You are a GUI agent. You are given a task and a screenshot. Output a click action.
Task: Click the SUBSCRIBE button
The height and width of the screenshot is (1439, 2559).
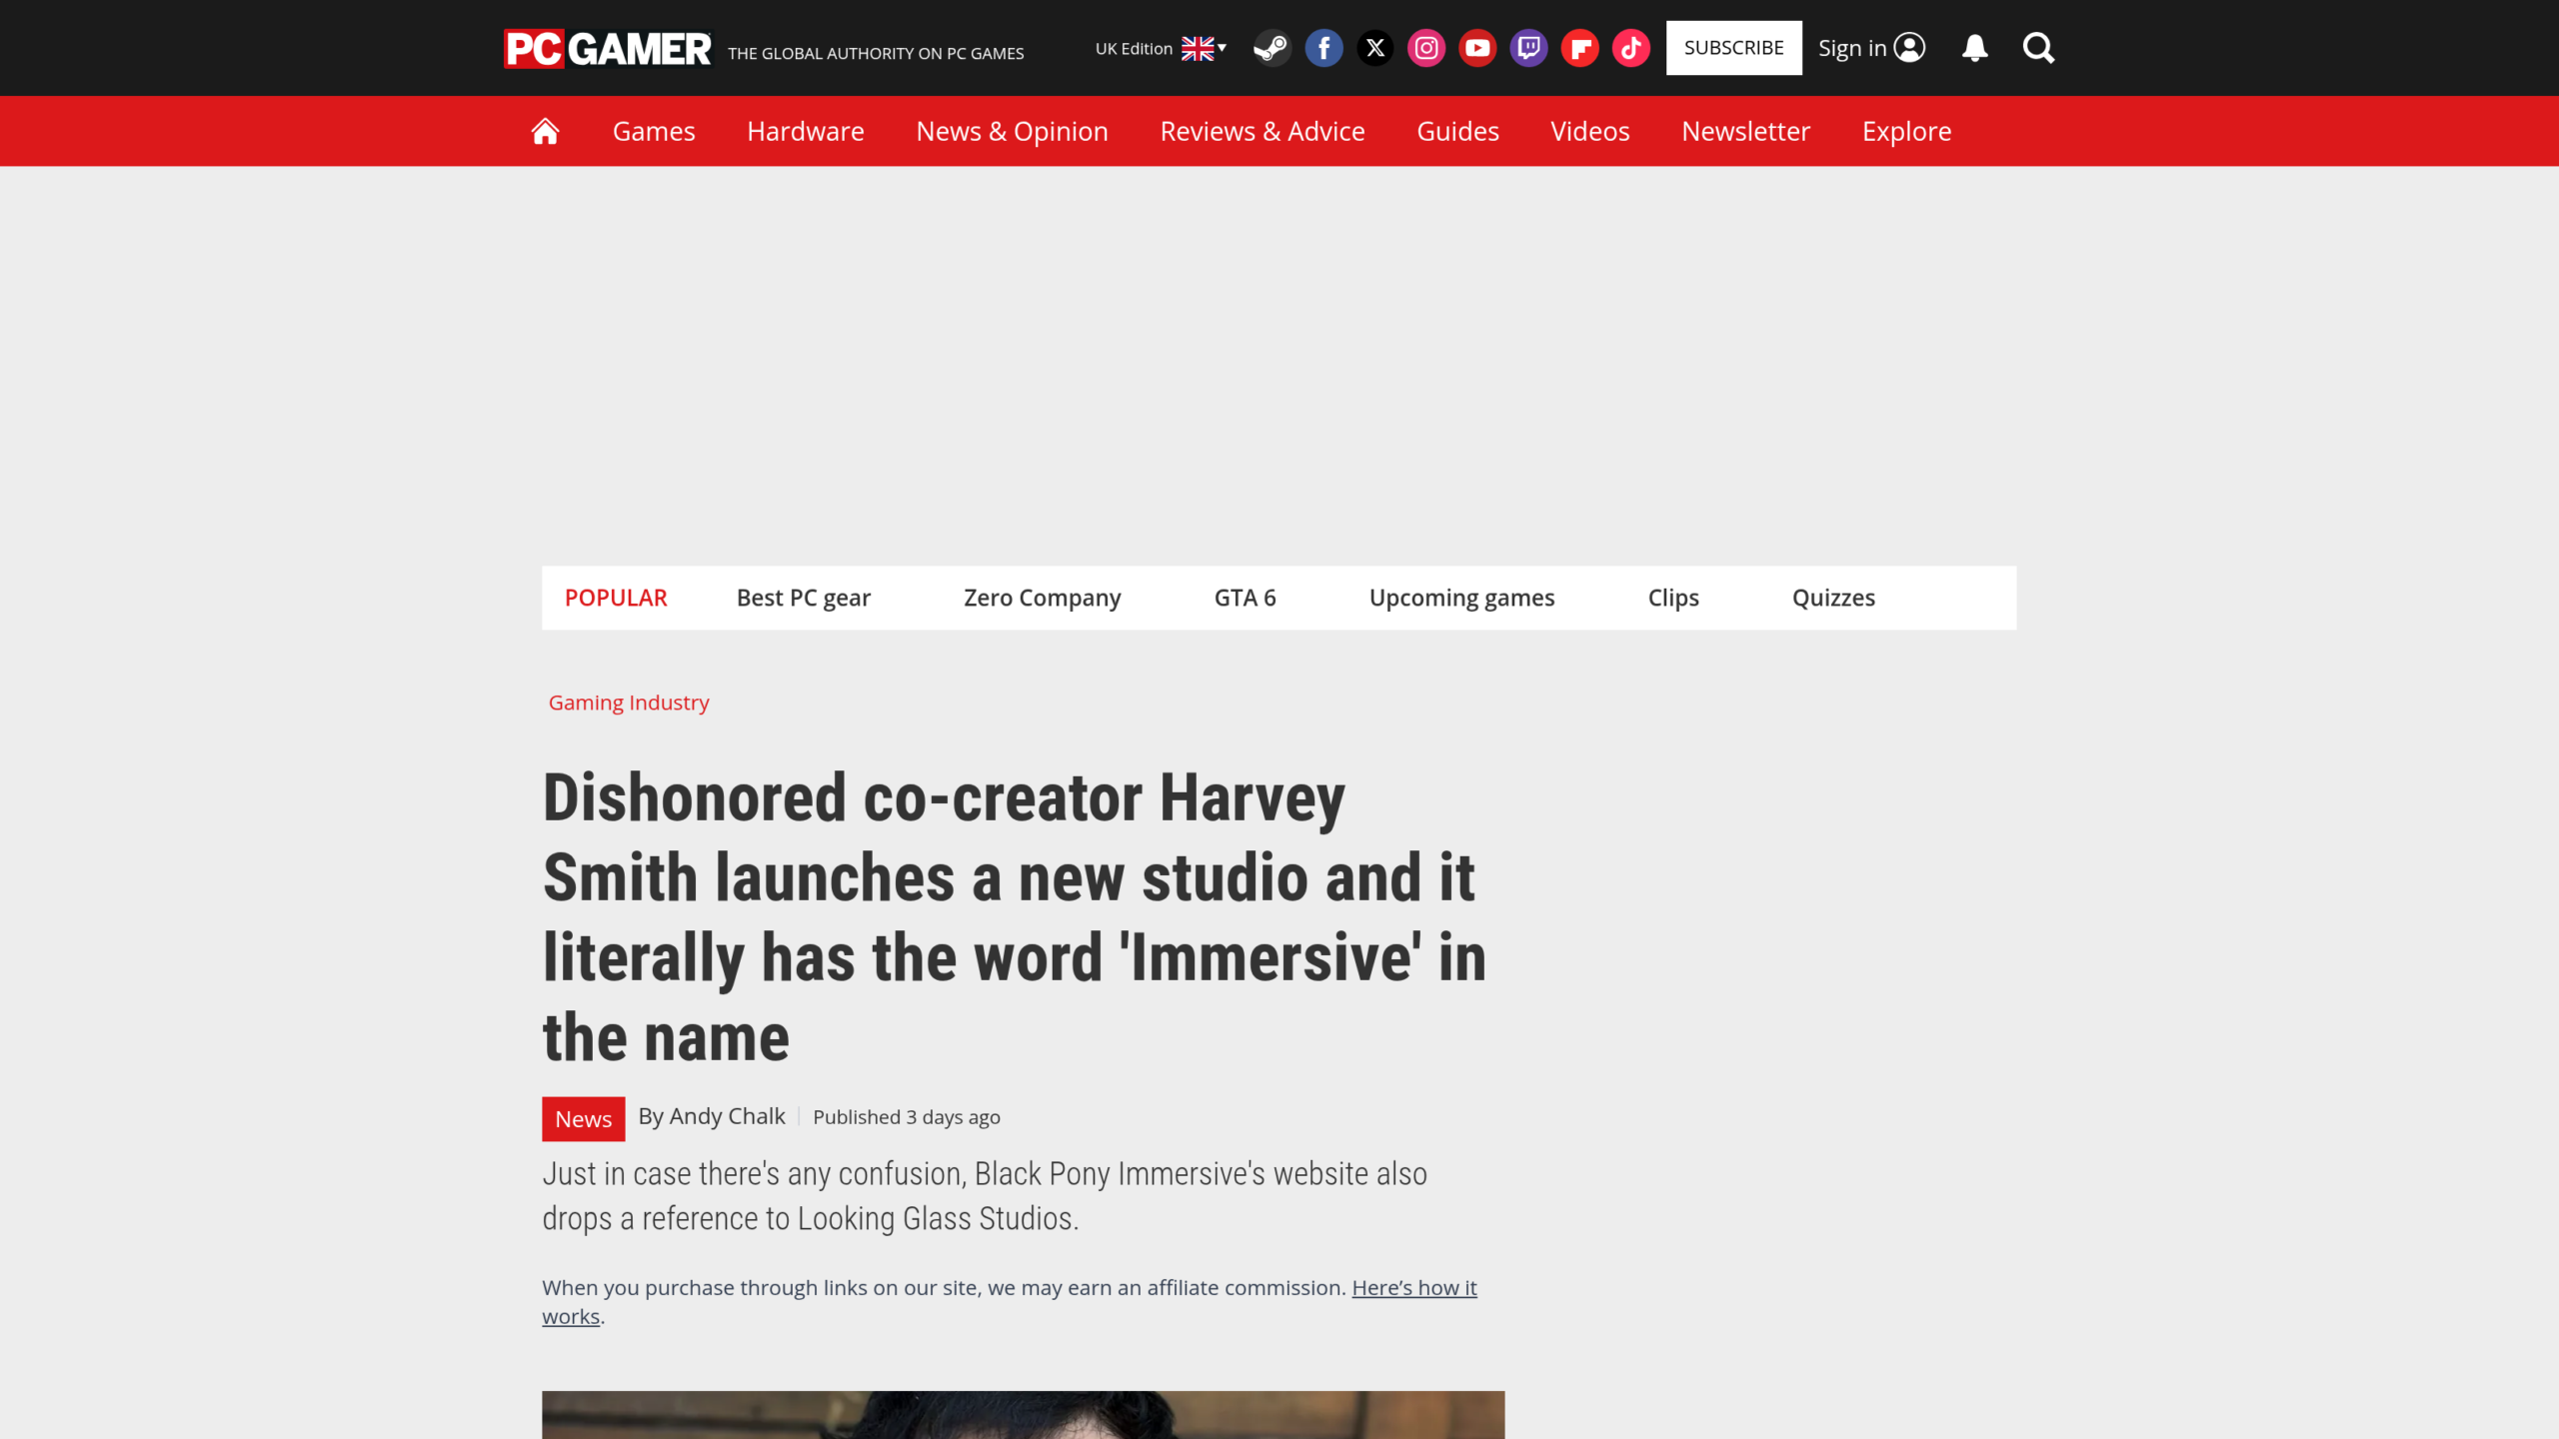(1733, 48)
